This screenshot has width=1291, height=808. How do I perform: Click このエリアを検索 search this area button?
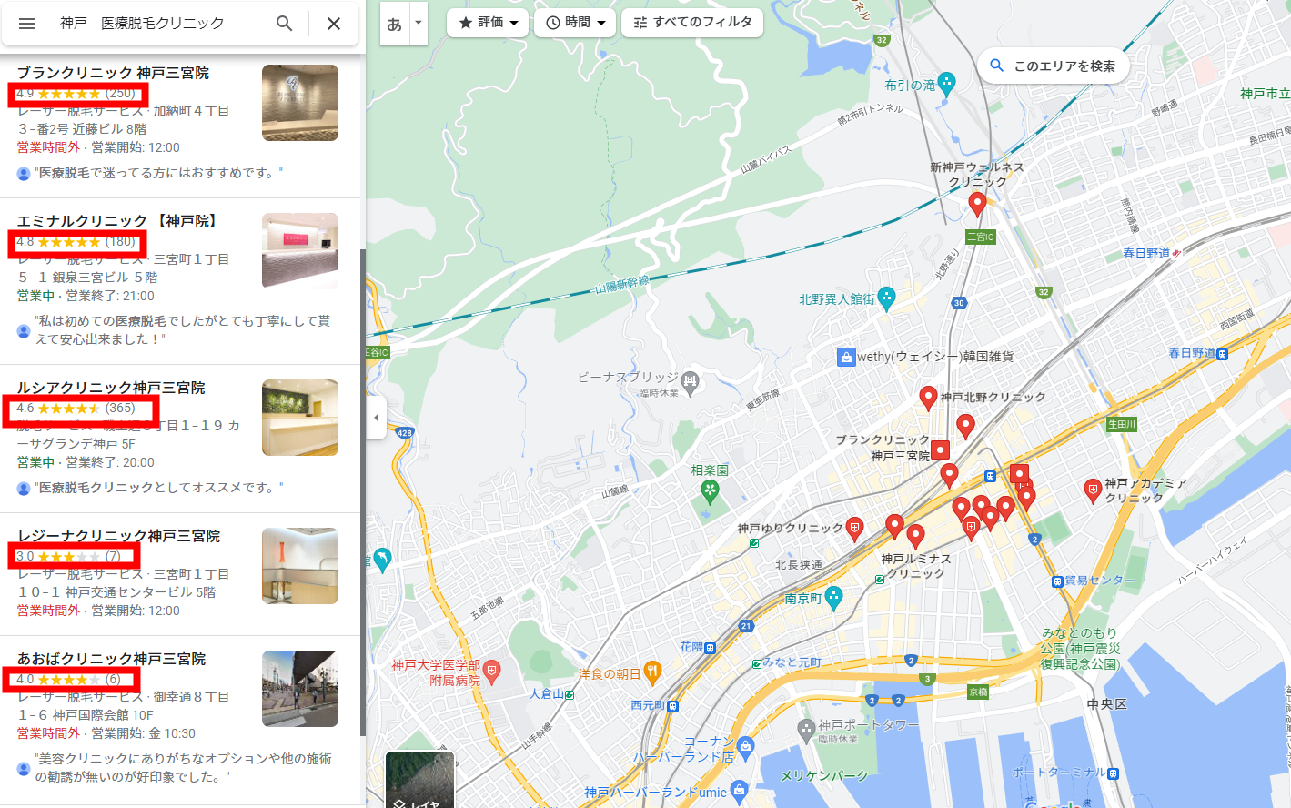1054,66
